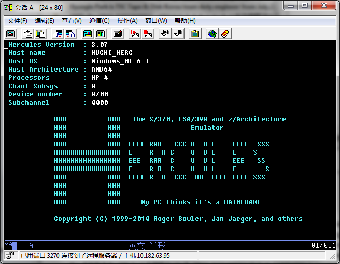Open the 通信(C) menu

click(100, 21)
